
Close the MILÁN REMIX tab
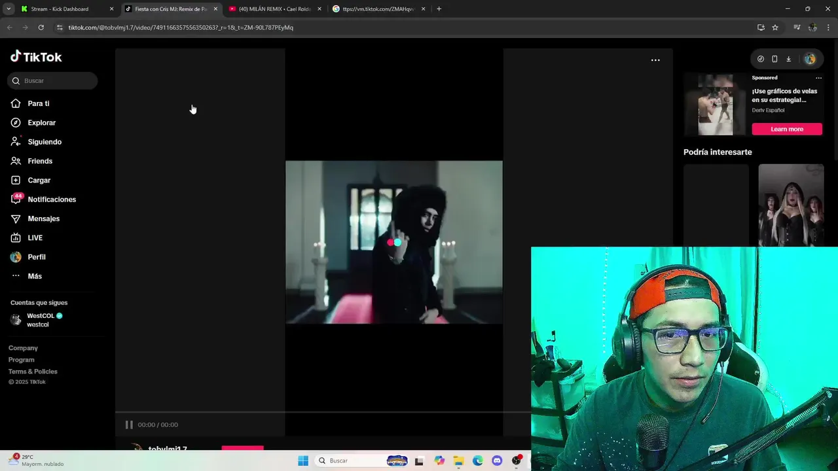tap(319, 9)
